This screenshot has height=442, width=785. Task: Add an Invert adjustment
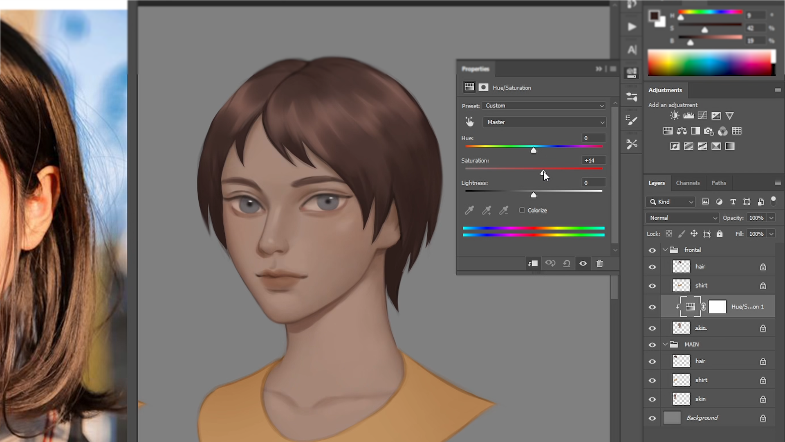675,146
